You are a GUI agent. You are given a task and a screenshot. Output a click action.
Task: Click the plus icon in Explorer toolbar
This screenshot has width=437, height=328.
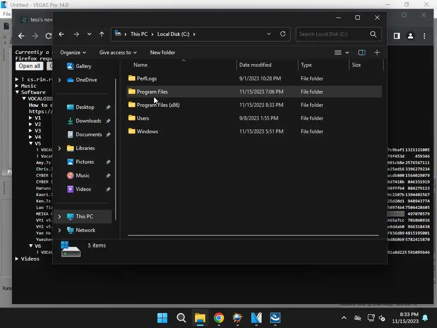click(377, 53)
